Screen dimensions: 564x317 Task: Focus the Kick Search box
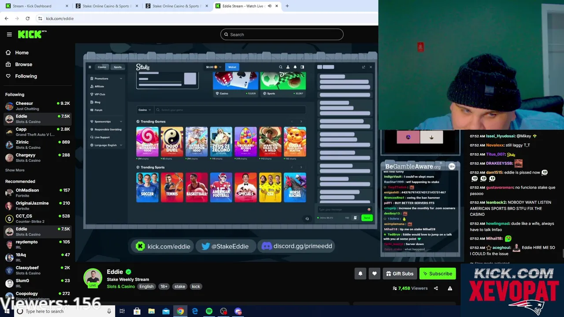coord(282,34)
